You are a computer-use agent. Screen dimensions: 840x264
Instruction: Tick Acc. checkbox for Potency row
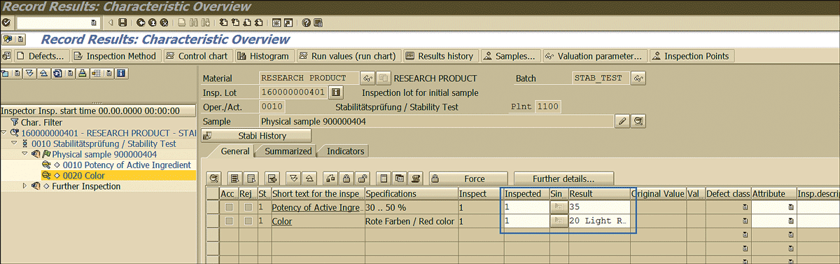coord(228,208)
